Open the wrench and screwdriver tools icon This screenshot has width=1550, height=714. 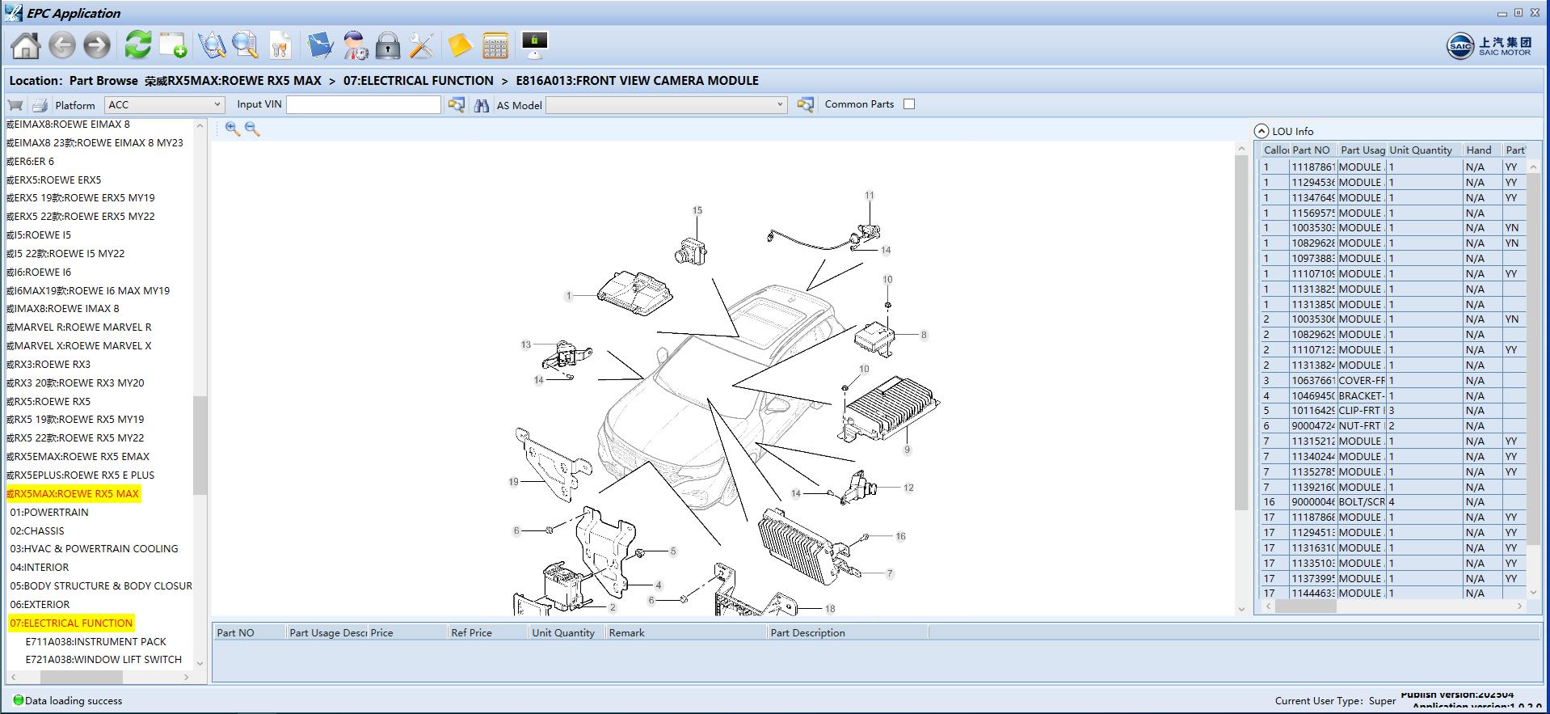coord(421,45)
